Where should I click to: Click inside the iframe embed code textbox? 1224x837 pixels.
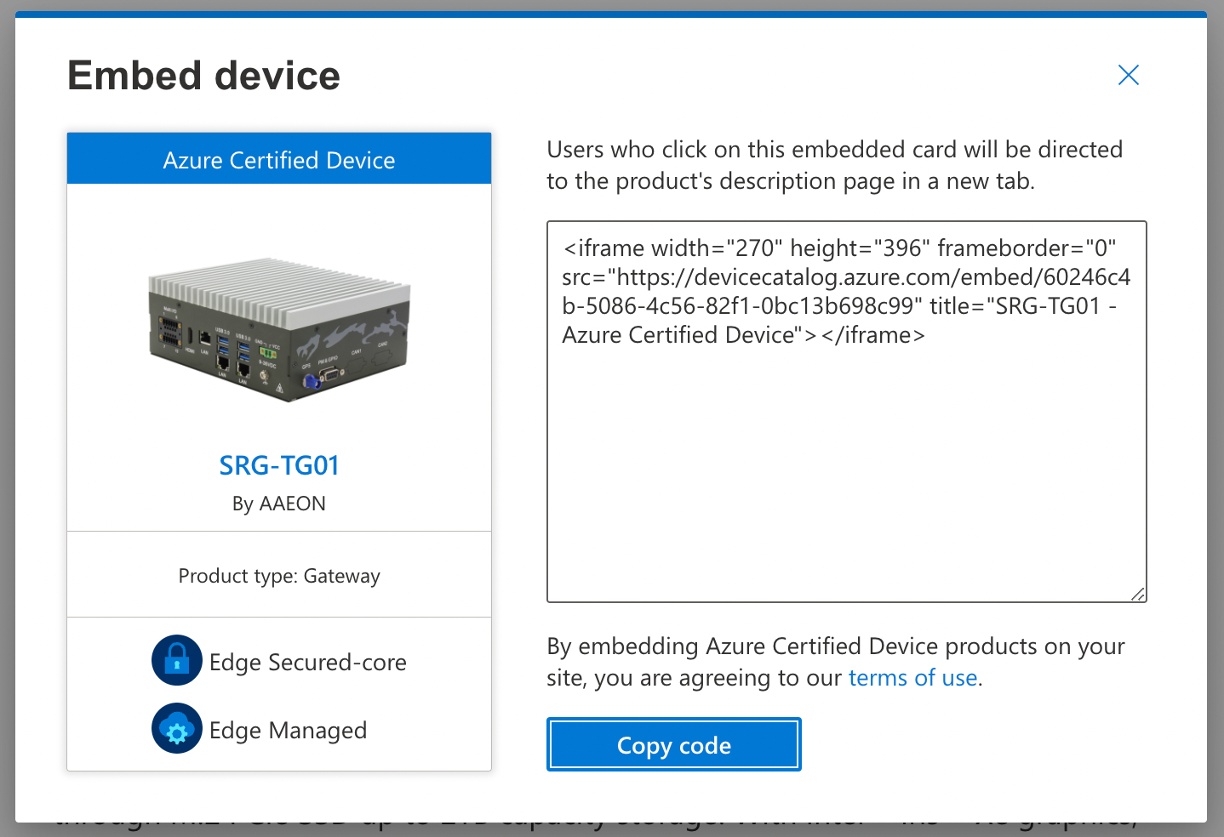click(847, 412)
